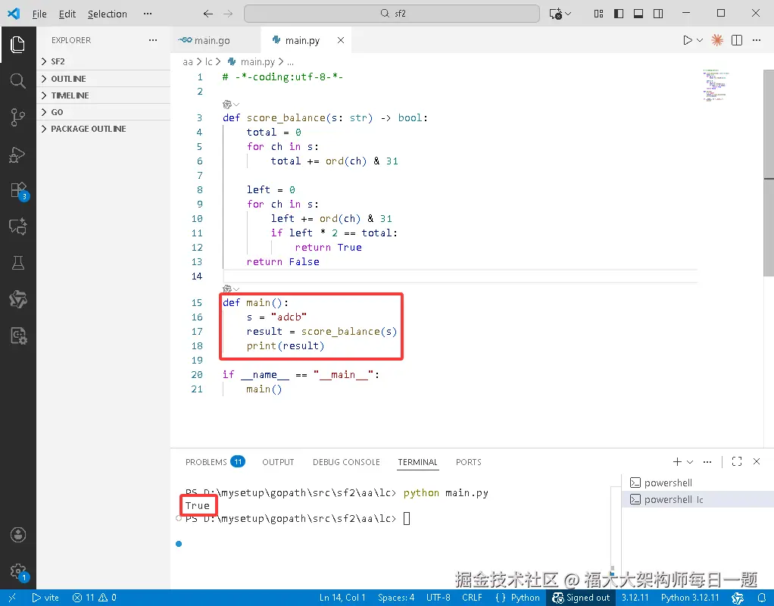Open notifications bell in status bar
774x606 pixels.
(762, 598)
